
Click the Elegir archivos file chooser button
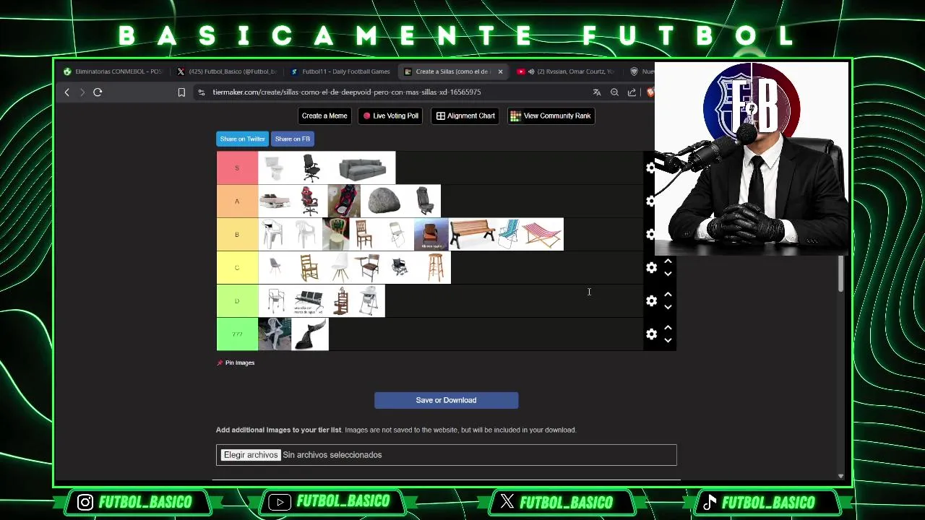coord(251,455)
